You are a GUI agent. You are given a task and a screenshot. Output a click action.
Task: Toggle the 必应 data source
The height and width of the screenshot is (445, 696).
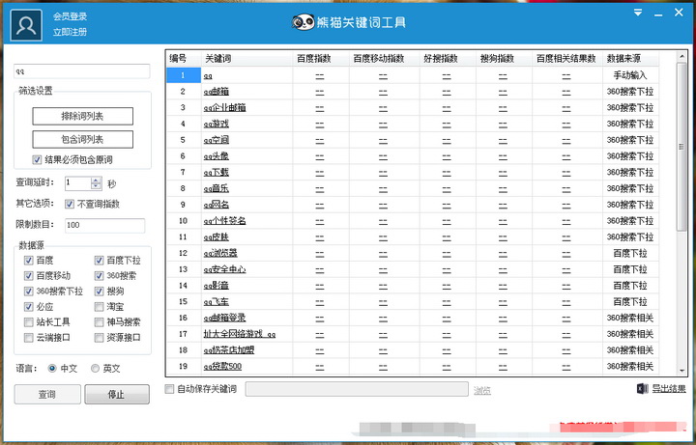[x=29, y=307]
